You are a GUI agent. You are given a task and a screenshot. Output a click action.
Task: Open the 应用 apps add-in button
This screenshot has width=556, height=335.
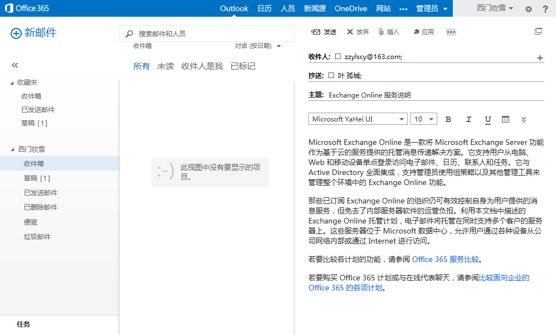(x=424, y=32)
